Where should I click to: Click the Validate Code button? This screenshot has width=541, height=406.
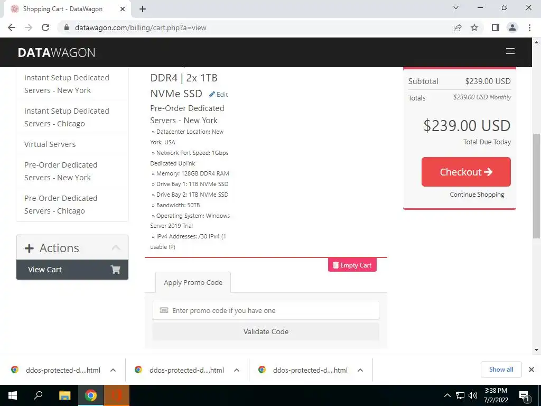(266, 331)
